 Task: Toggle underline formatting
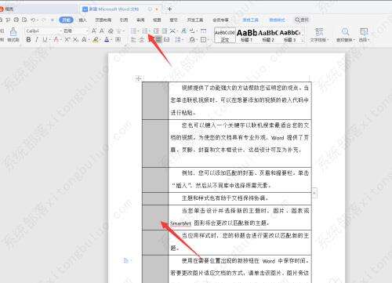click(45, 39)
